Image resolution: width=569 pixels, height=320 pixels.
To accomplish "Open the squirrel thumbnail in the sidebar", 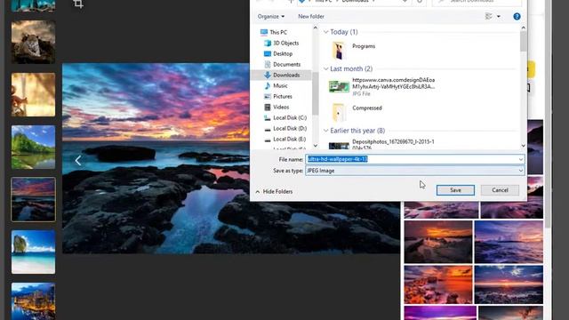I will click(34, 95).
